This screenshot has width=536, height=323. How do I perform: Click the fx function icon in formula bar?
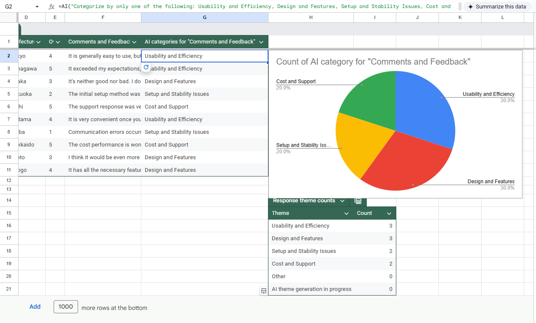(x=51, y=7)
